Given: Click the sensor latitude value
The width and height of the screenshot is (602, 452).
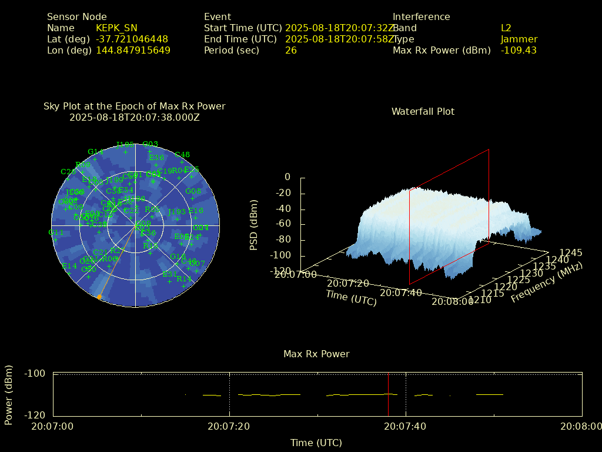Looking at the screenshot, I should [x=132, y=39].
